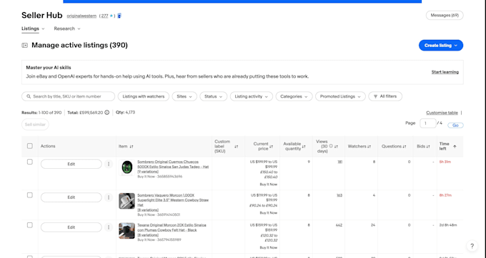This screenshot has height=258, width=486.
Task: Open the Create listing dropdown button
Action: point(441,46)
